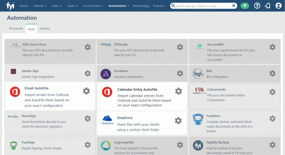
Task: Open settings gear for Email AutoFile
Action: 86,91
